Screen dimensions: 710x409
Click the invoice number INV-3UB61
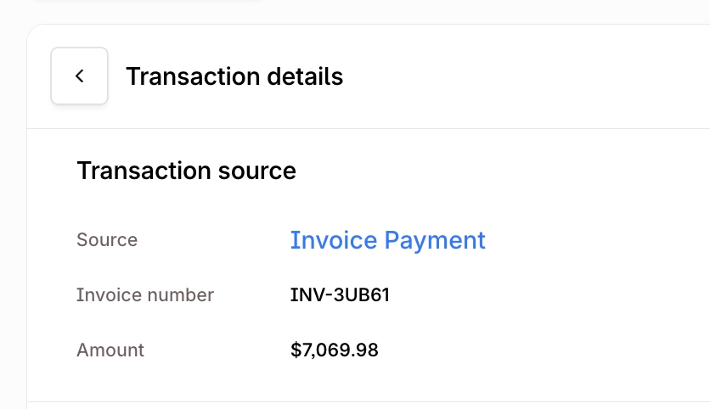tap(340, 295)
